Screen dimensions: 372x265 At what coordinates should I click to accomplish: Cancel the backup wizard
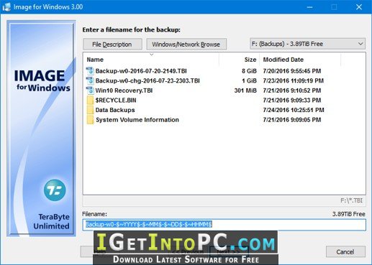345,252
